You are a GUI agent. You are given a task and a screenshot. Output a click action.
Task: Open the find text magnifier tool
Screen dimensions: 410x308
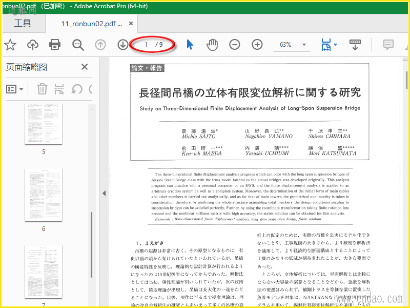(78, 45)
